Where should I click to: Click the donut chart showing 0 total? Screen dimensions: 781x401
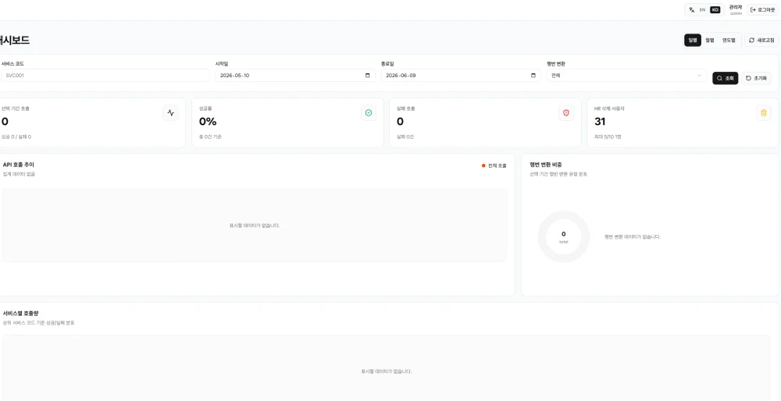coord(563,237)
